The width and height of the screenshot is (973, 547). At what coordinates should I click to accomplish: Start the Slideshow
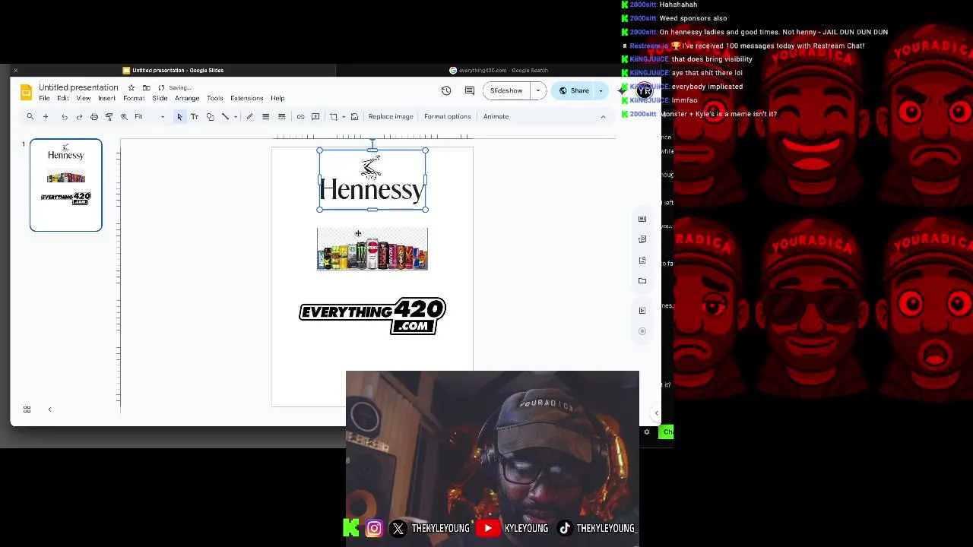coord(506,90)
